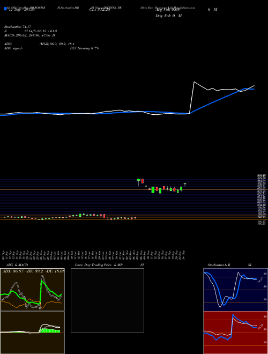Click the 'Day Vol: 0 M' label
The width and height of the screenshot is (268, 354).
pyautogui.click(x=168, y=16)
